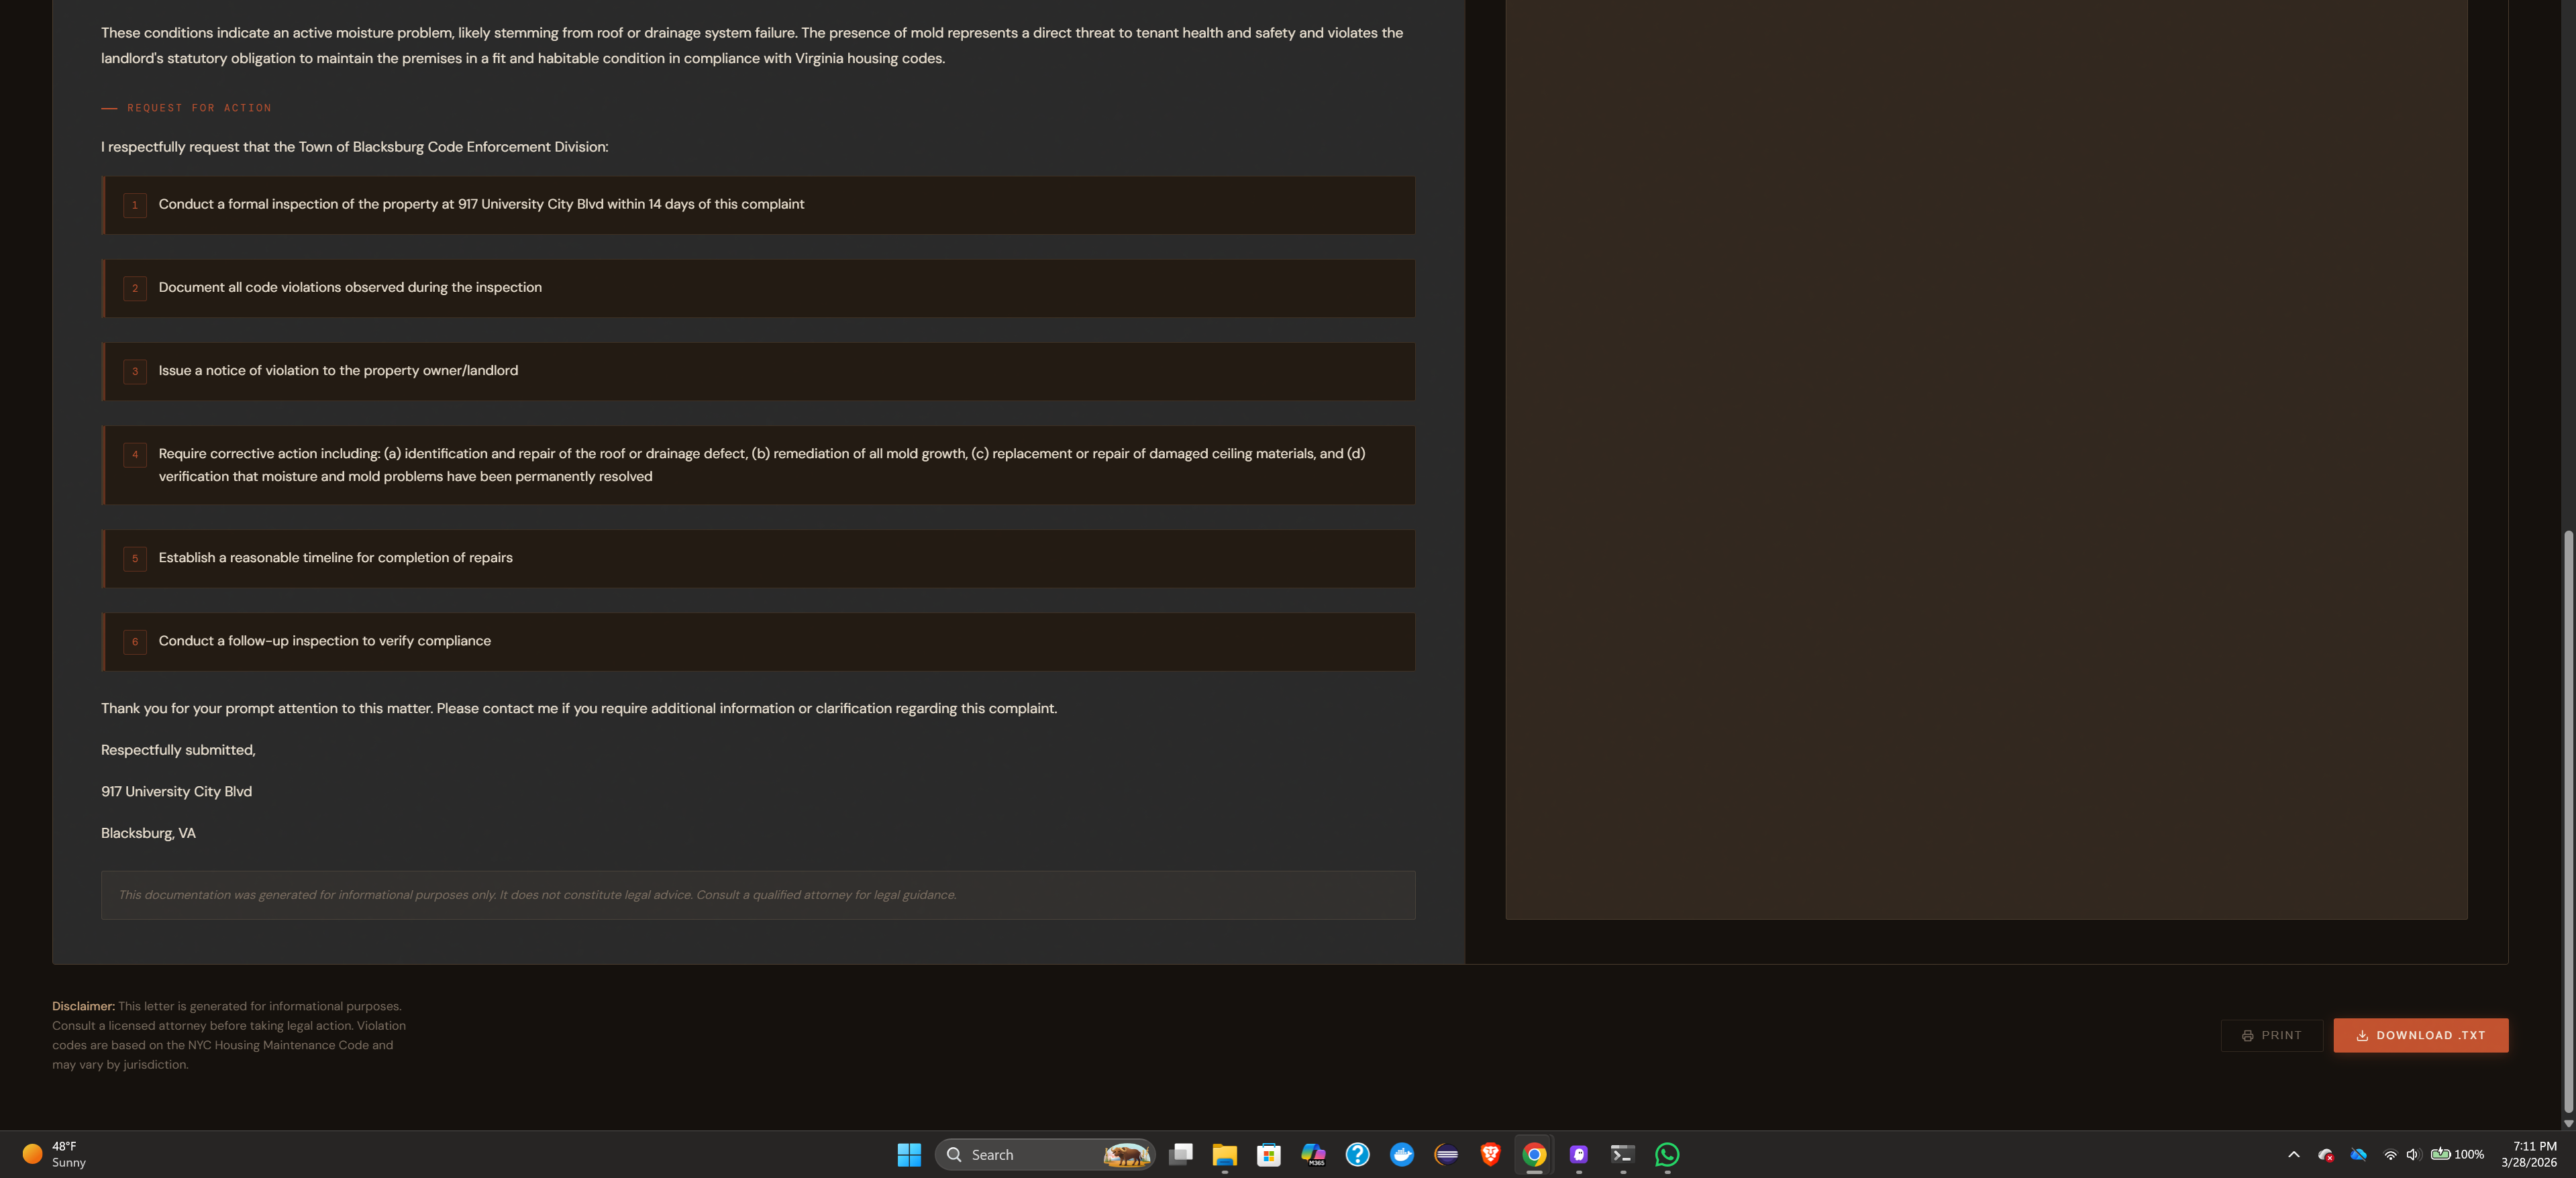Open File Explorer from taskbar

(x=1224, y=1154)
